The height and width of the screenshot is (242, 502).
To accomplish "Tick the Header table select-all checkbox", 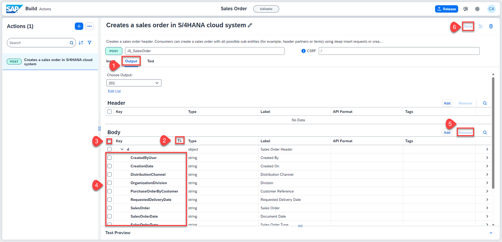I will point(109,112).
